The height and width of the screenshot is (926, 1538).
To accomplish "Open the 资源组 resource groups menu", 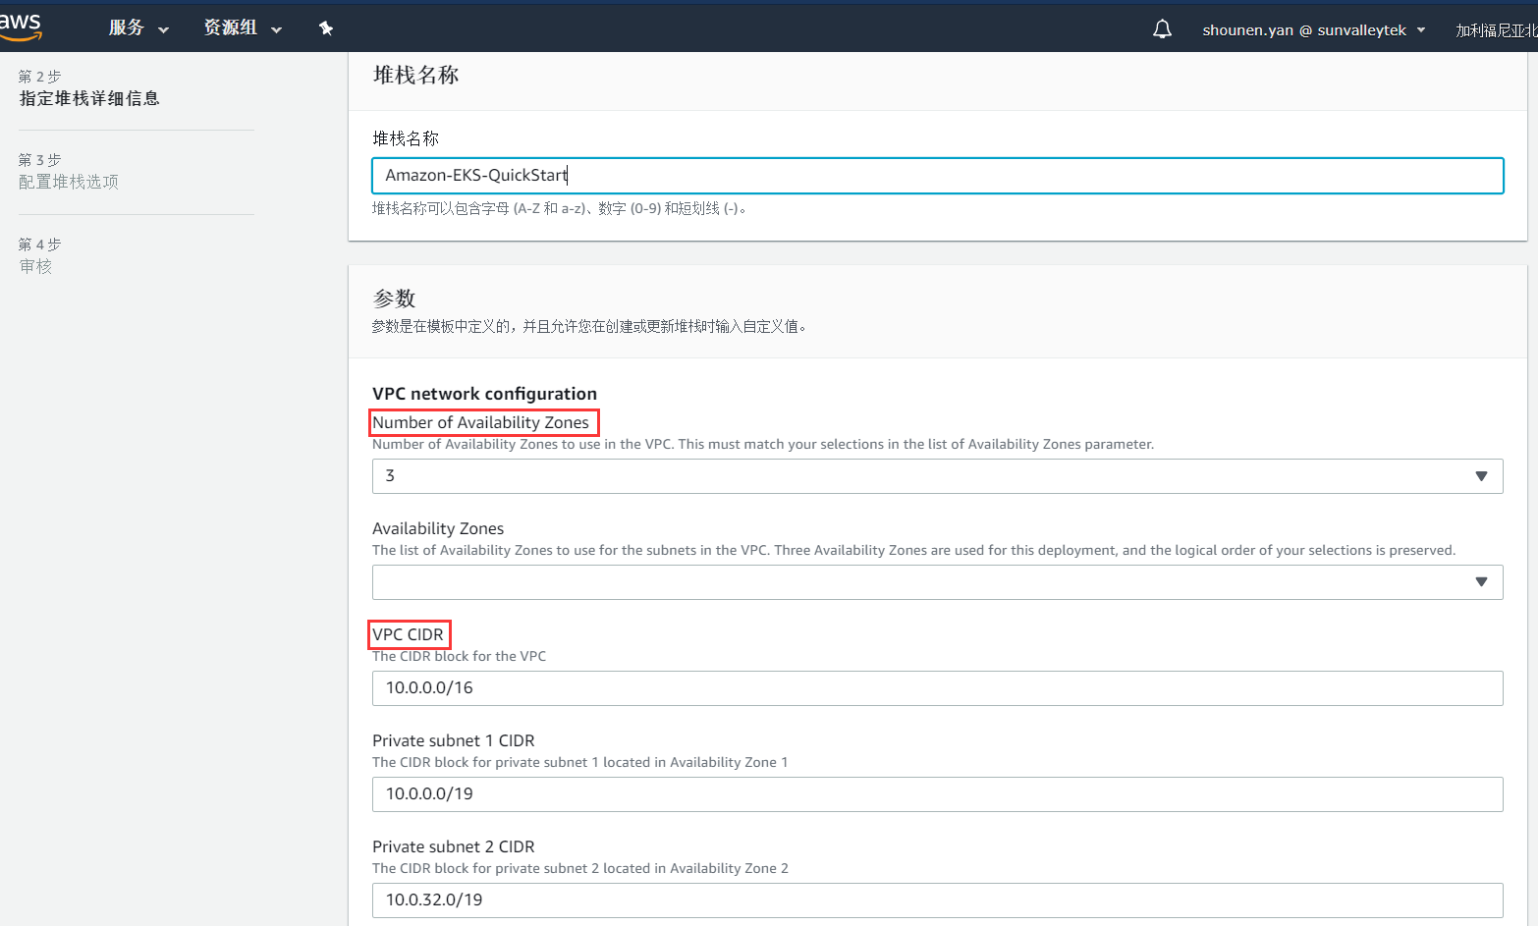I will click(x=243, y=28).
